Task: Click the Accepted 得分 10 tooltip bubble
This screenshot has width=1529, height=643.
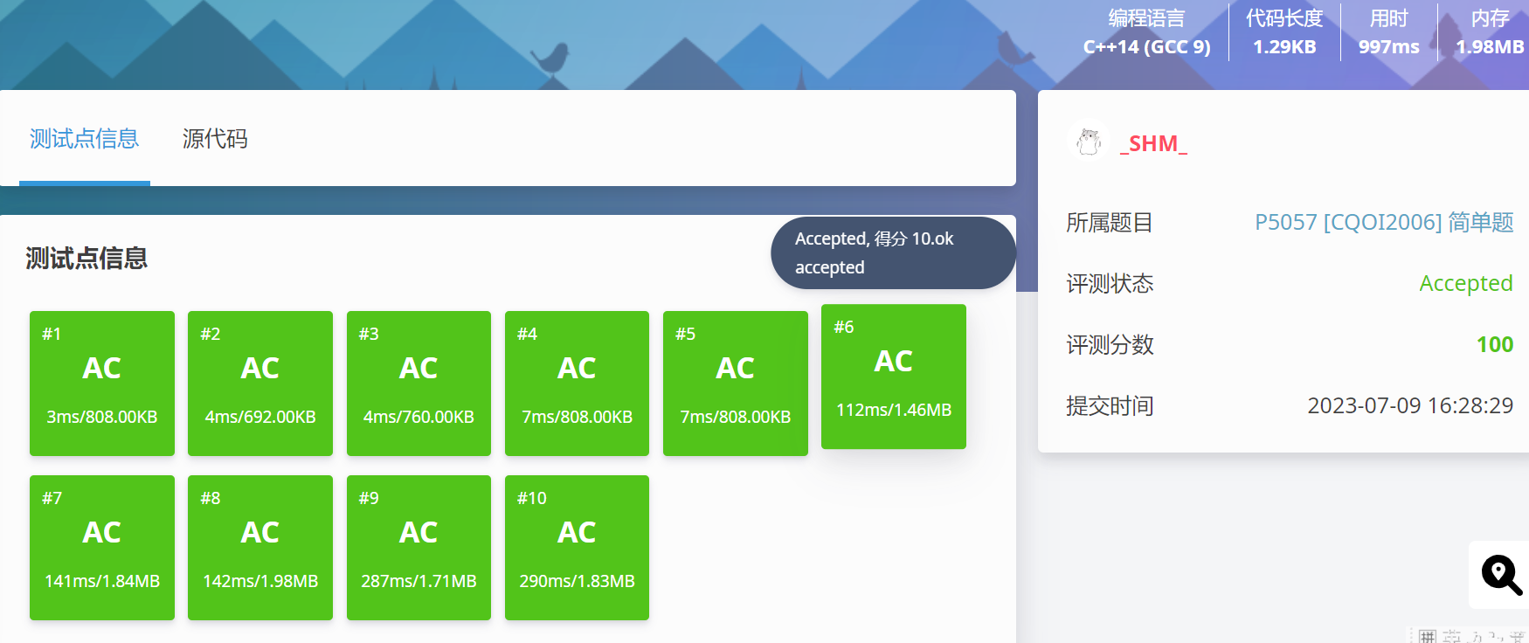Action: [x=893, y=252]
